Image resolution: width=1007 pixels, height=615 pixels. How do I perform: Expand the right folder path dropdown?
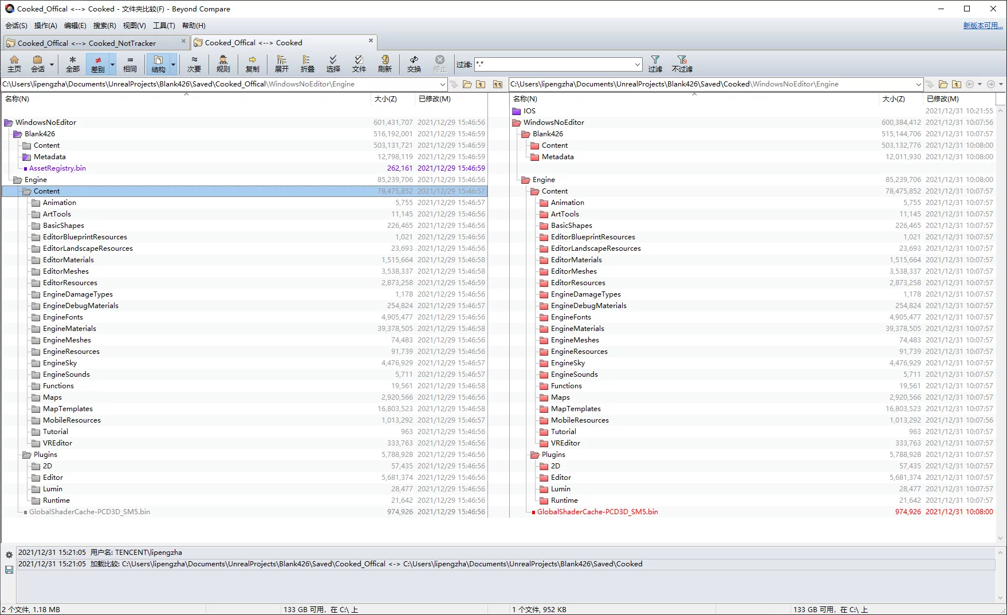click(x=918, y=84)
